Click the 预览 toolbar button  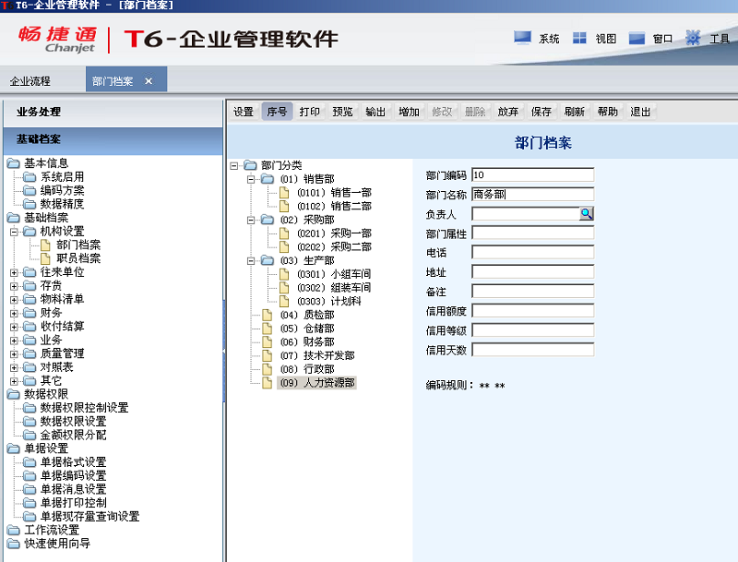[342, 112]
